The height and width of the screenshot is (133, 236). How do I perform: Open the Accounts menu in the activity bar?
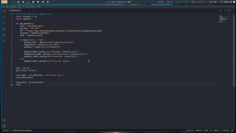(x=4, y=120)
